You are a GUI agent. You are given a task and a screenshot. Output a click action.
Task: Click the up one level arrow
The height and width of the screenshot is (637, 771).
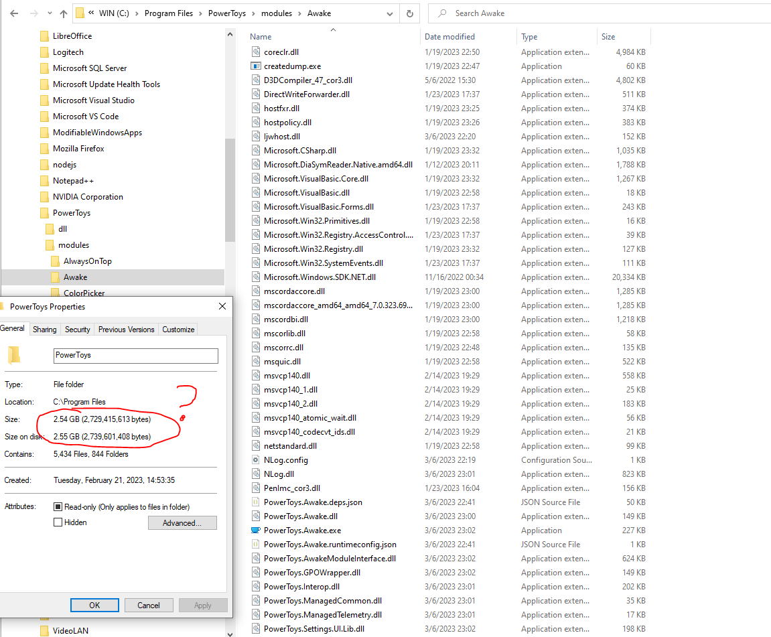click(x=62, y=13)
